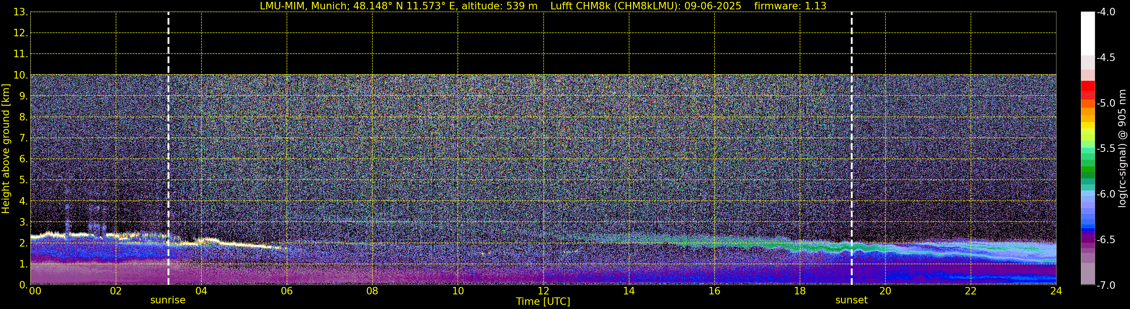Click the '6.' height axis tick label
1130x309 pixels.
(x=23, y=159)
